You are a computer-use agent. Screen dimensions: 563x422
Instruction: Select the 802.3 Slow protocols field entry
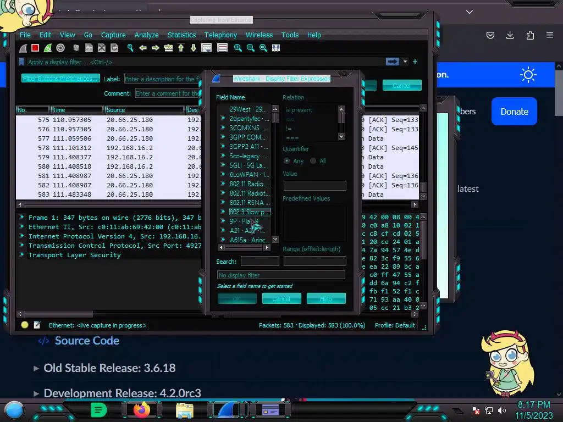click(x=250, y=212)
